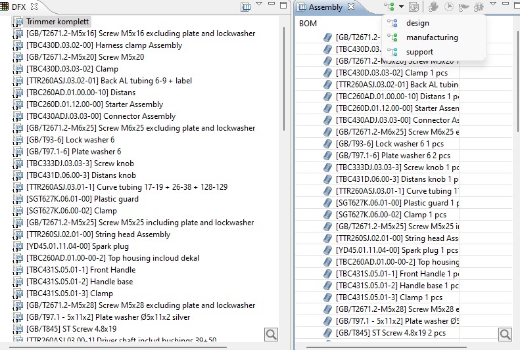Select 'support' in the dropdown menu

tap(419, 52)
